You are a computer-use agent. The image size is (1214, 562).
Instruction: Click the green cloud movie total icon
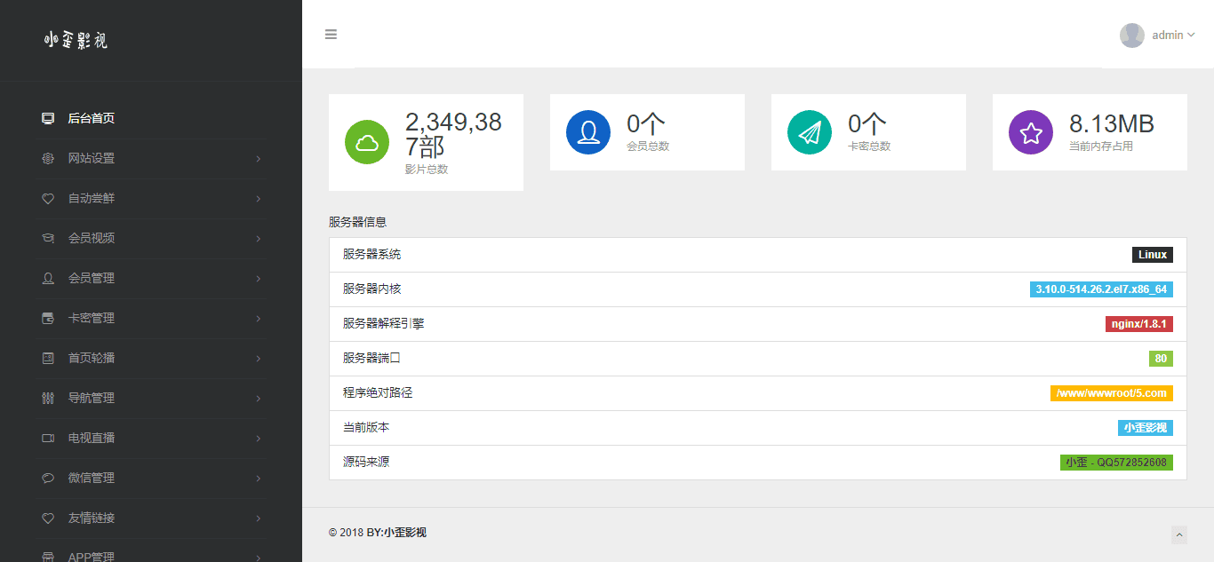[x=367, y=141]
